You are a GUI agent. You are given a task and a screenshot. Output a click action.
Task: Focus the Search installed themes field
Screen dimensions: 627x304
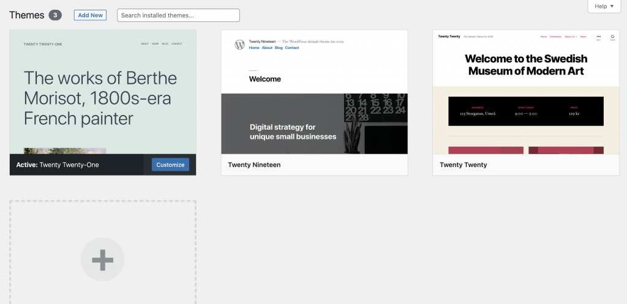click(178, 15)
